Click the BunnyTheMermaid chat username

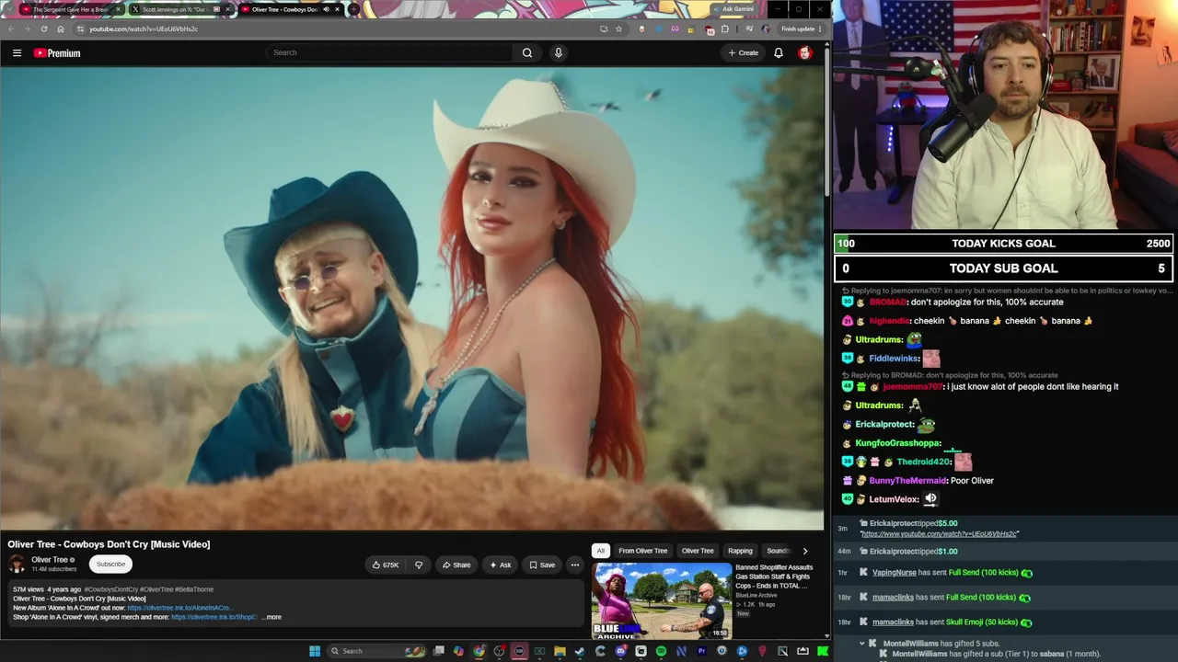click(x=907, y=481)
